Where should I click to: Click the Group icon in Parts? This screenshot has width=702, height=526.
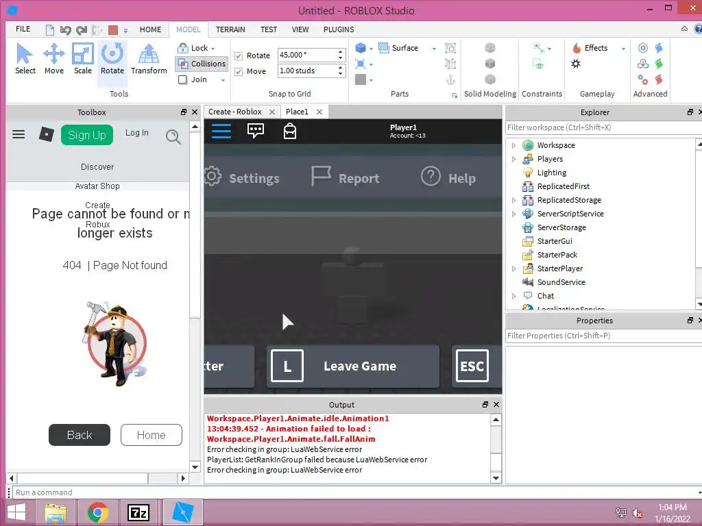point(450,48)
